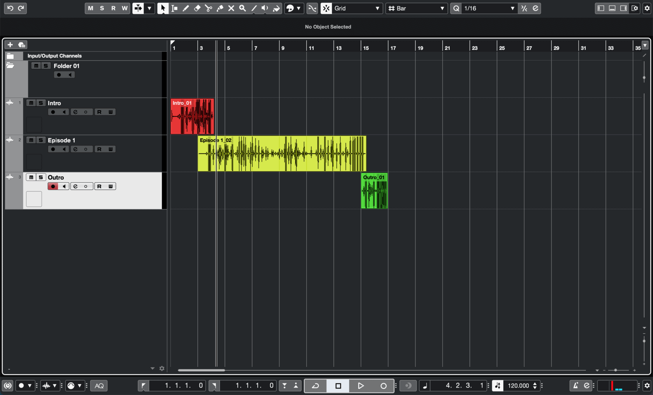Select the Mute tool (X)
Screen dimensions: 653x395
pyautogui.click(x=231, y=8)
